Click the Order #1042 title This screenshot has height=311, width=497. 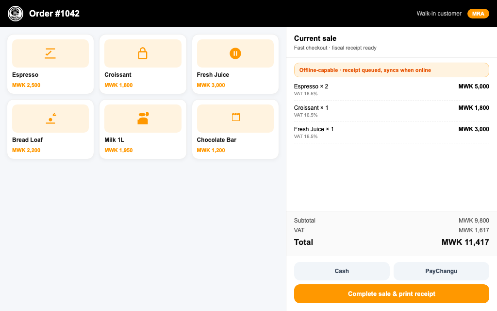(54, 14)
